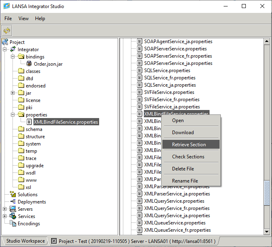Select XMLQueueService_fr.properties in the file list
Viewport: 272px width, 247px height.
177,230
